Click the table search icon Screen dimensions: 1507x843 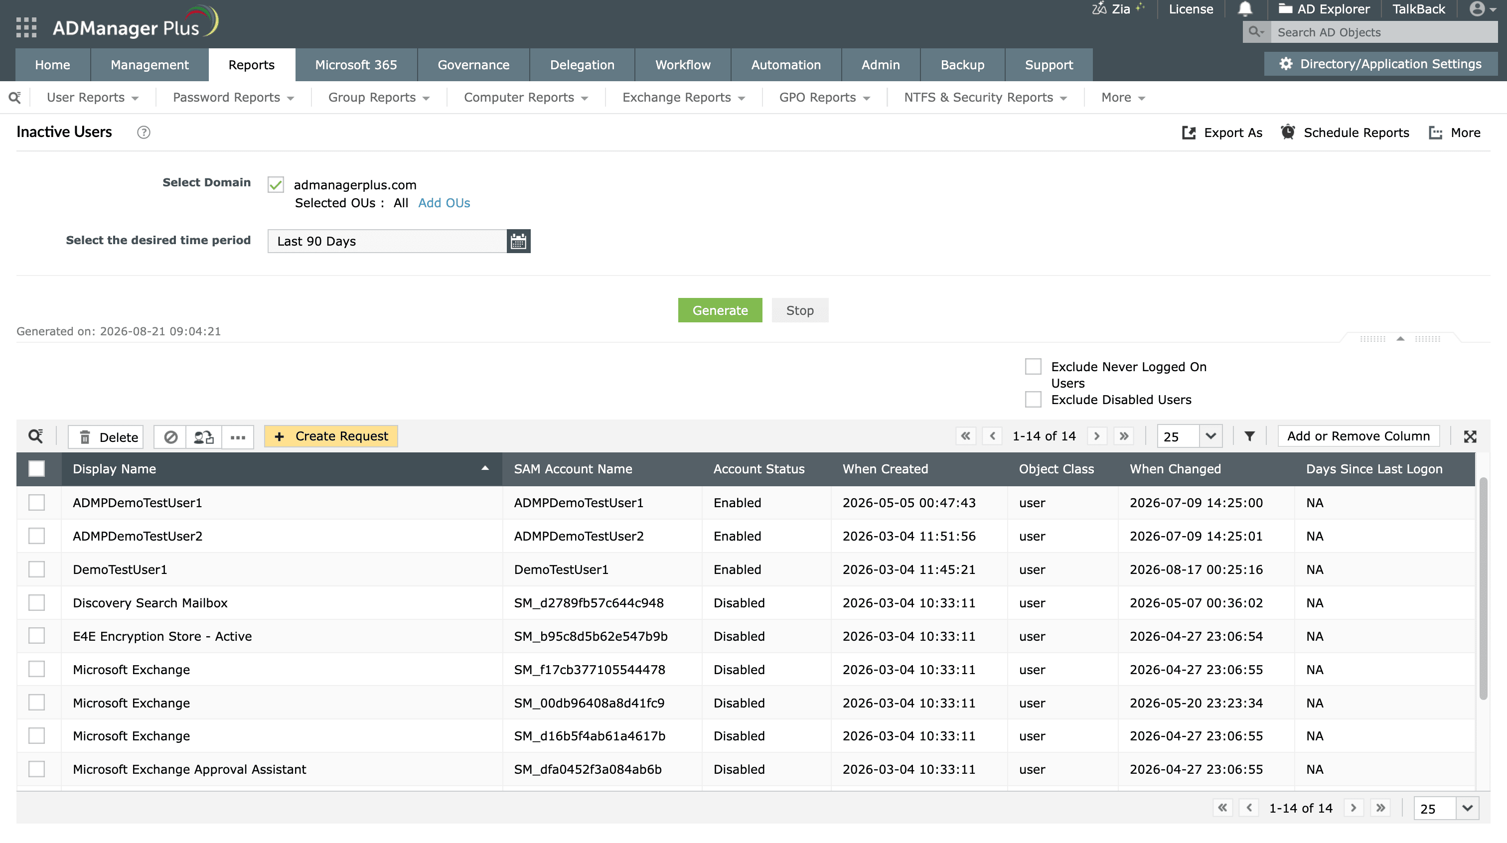36,436
